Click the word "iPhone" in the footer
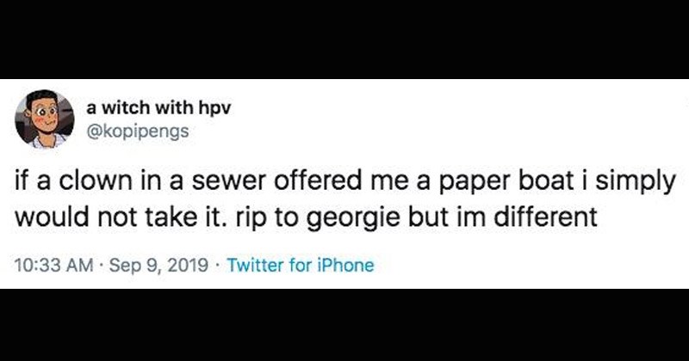The image size is (689, 361). point(346,265)
